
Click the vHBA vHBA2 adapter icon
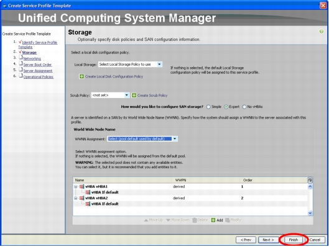81,198
